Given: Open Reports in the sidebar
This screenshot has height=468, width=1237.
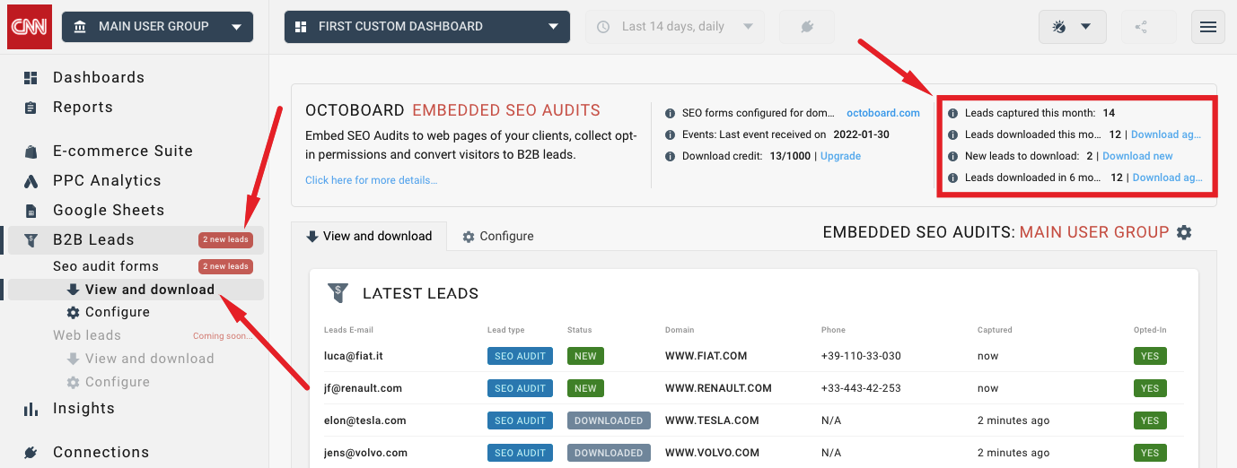Looking at the screenshot, I should (83, 107).
